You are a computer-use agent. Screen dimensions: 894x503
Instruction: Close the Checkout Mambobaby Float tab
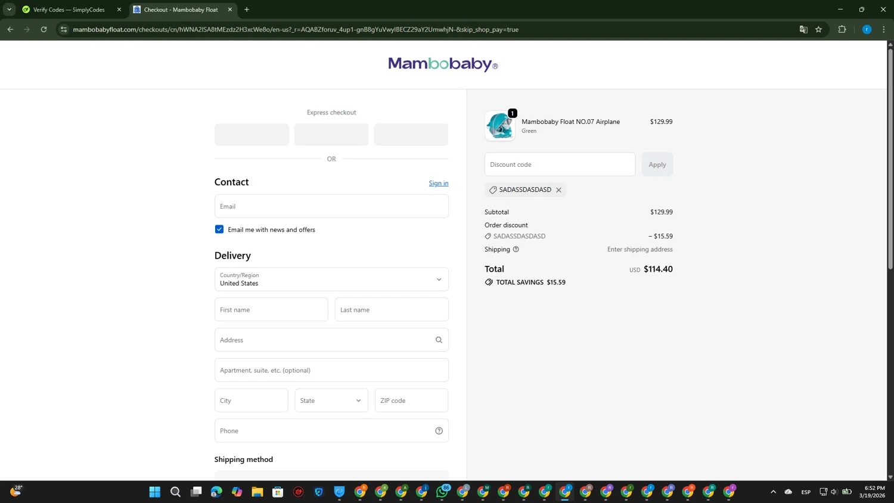pos(230,10)
